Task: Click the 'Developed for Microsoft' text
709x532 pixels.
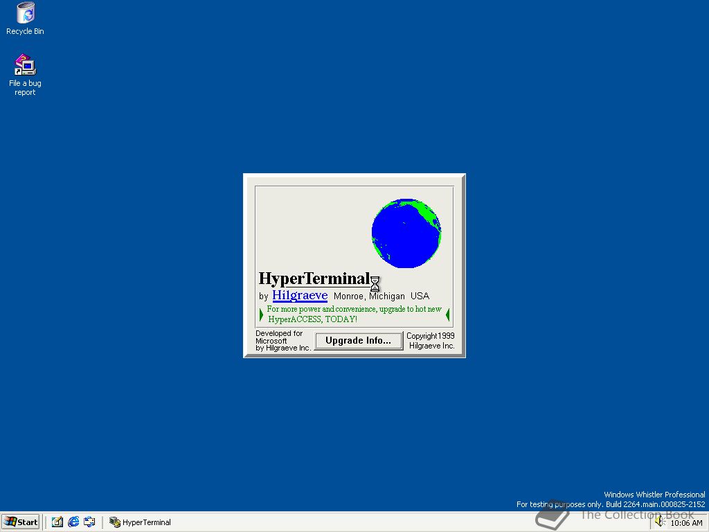Action: [x=279, y=337]
